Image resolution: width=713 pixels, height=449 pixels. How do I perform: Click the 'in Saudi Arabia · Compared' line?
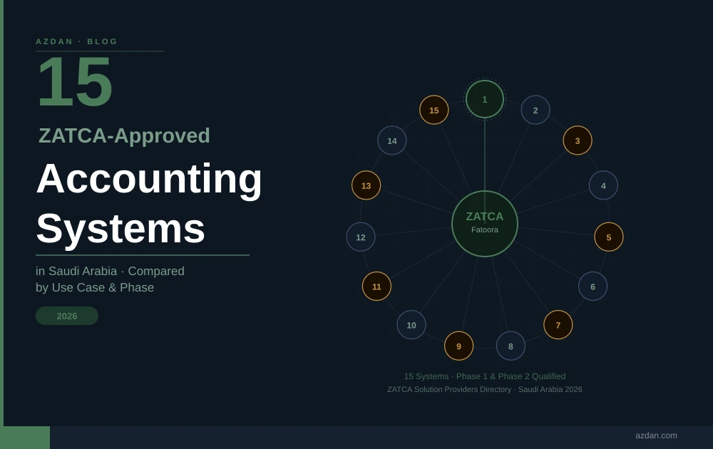[110, 271]
